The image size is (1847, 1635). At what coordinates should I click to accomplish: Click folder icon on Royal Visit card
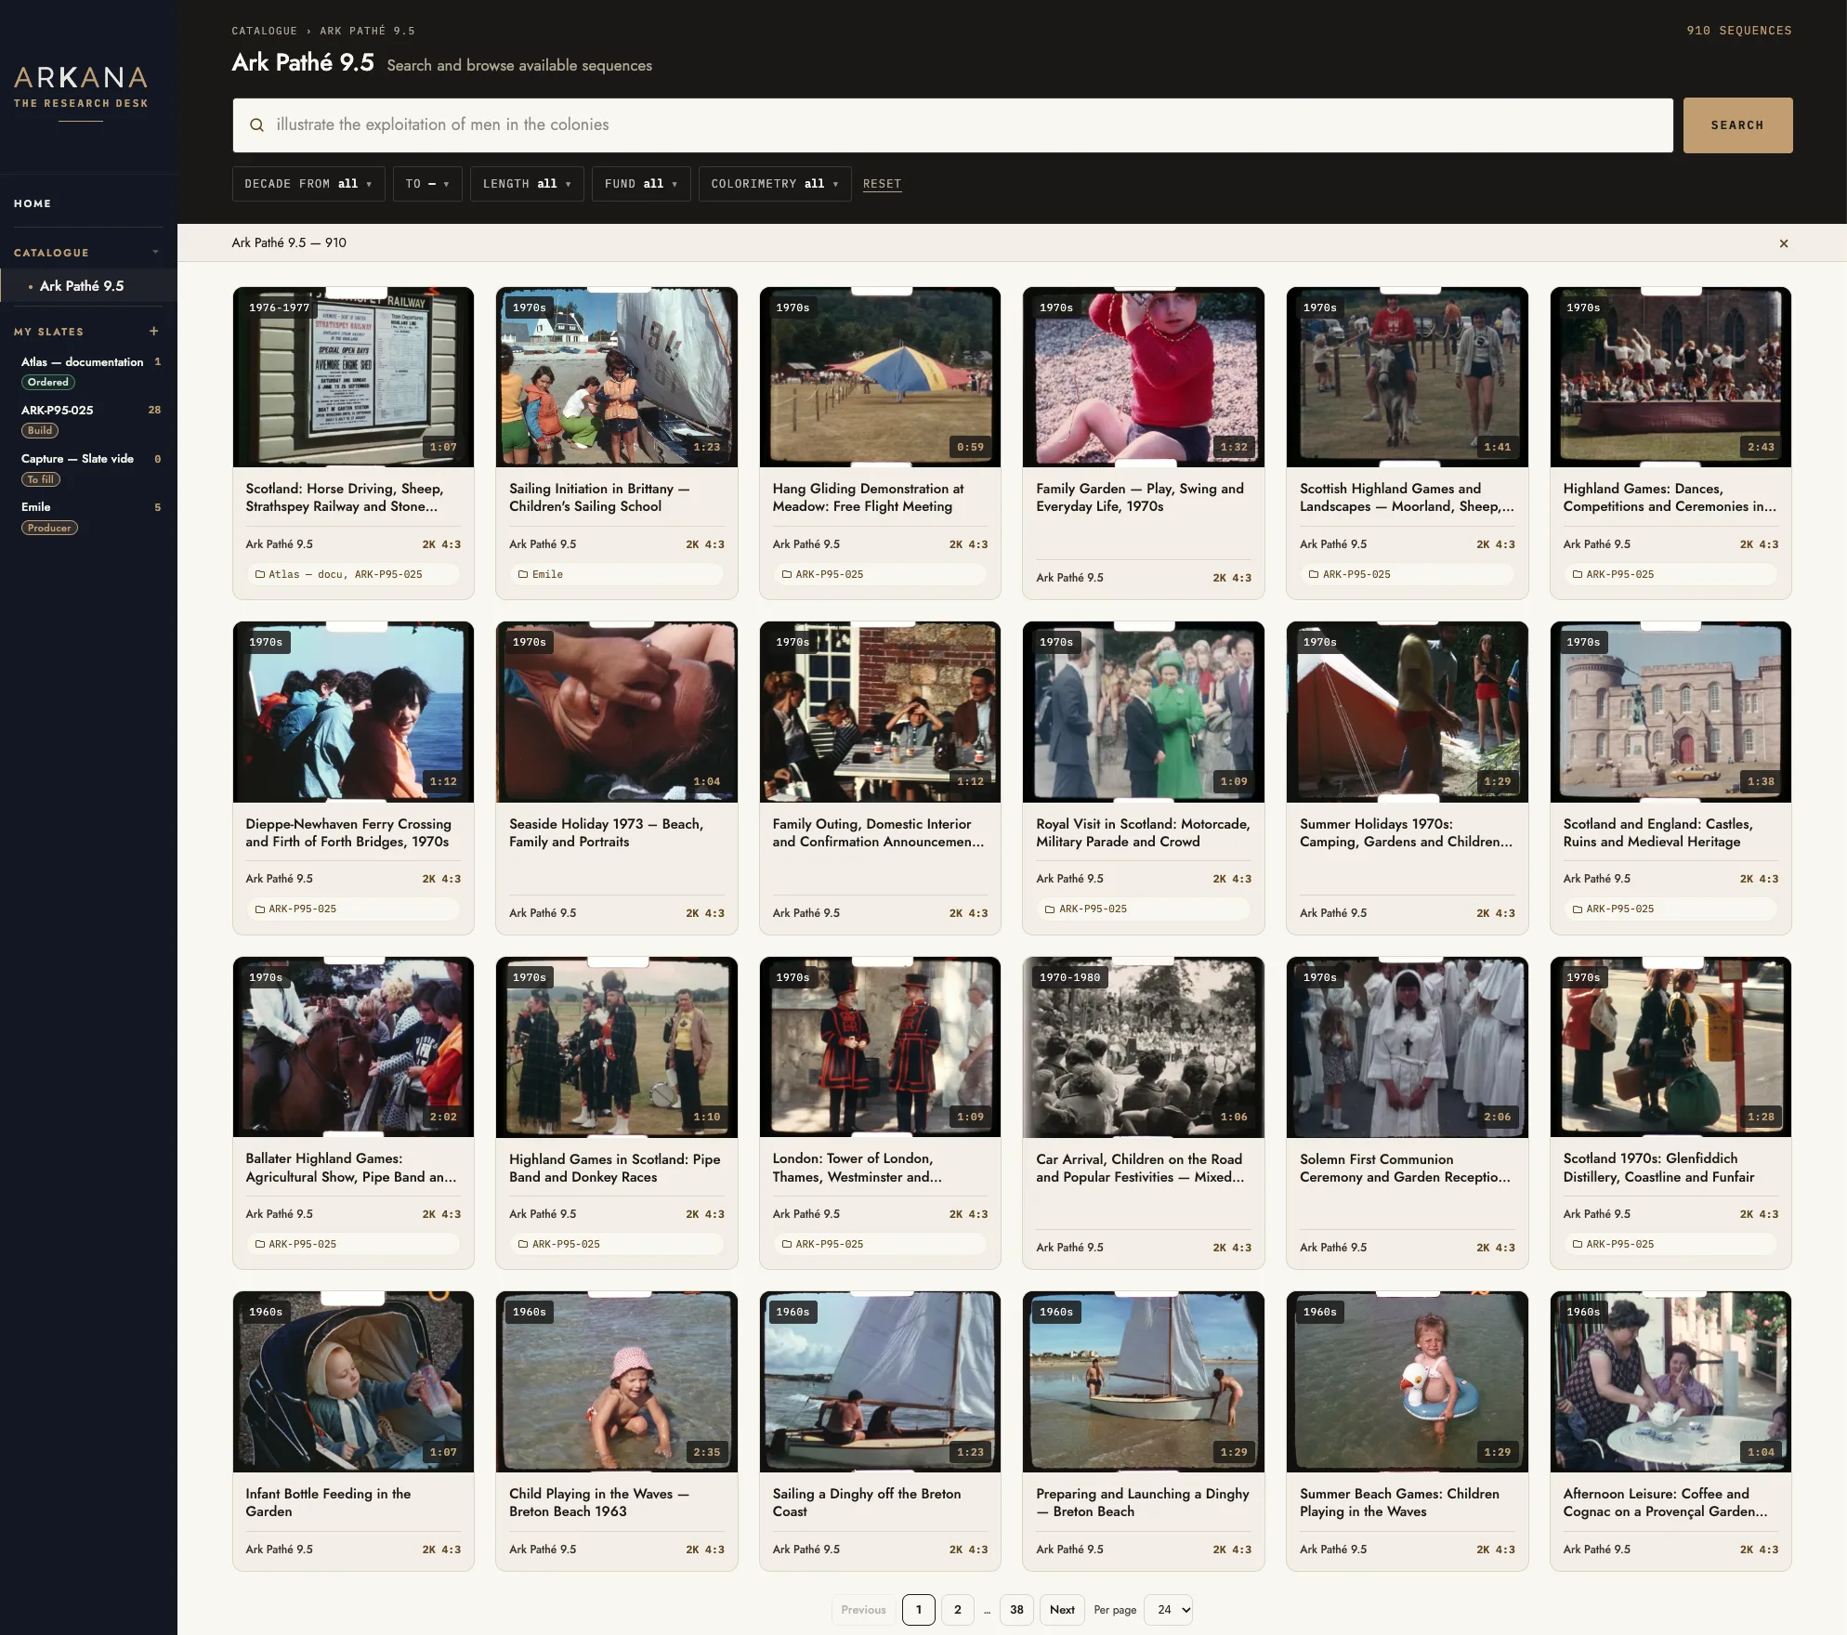[x=1050, y=909]
